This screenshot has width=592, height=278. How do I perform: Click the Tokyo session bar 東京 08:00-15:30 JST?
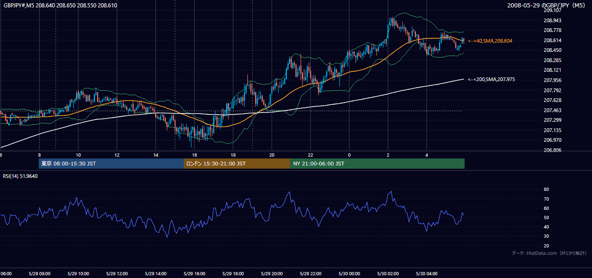[x=111, y=164]
